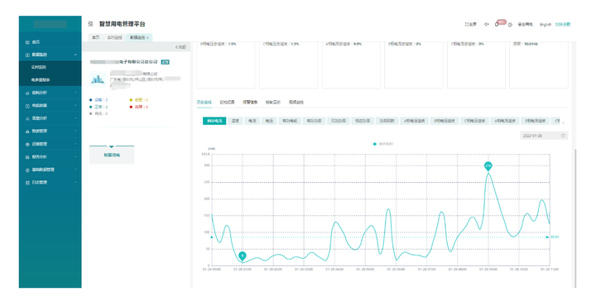Click the 隐患管理 warning triangle icon
596x306 pixels.
[27, 131]
